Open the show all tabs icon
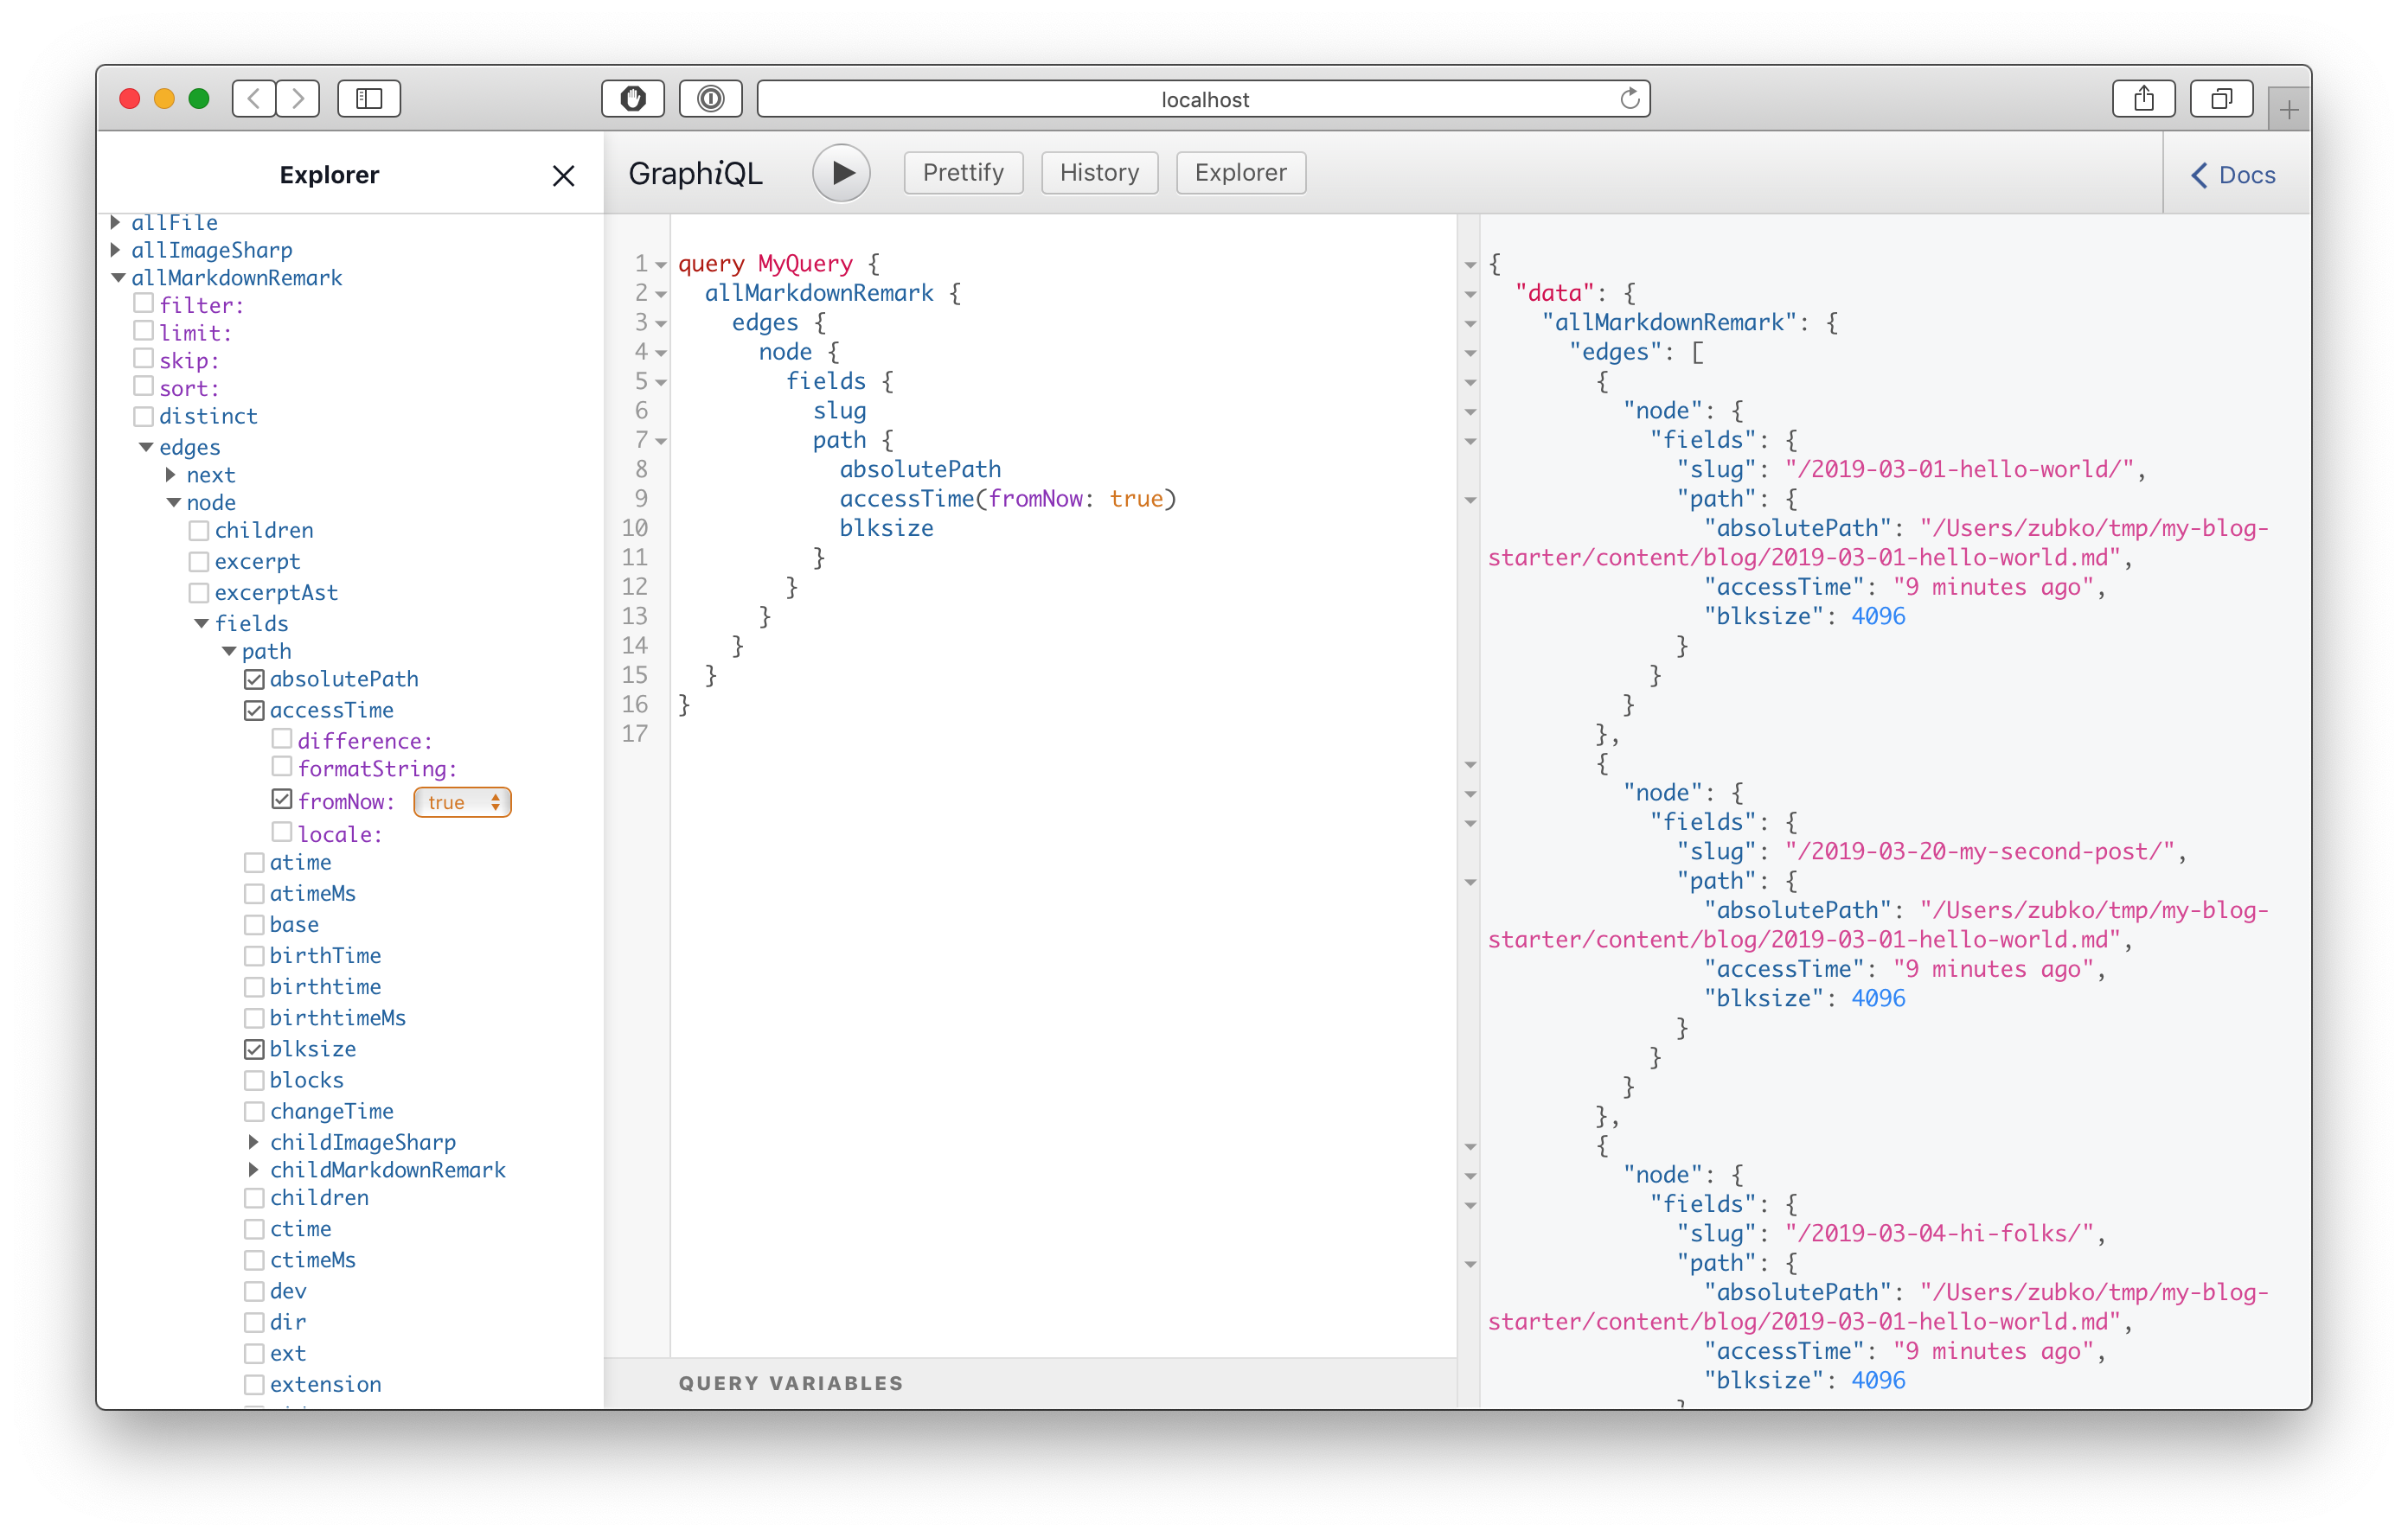Image resolution: width=2408 pixels, height=1537 pixels. [2221, 98]
